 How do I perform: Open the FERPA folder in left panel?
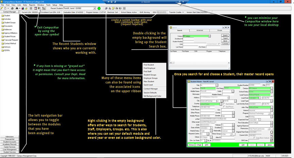[x=7, y=50]
